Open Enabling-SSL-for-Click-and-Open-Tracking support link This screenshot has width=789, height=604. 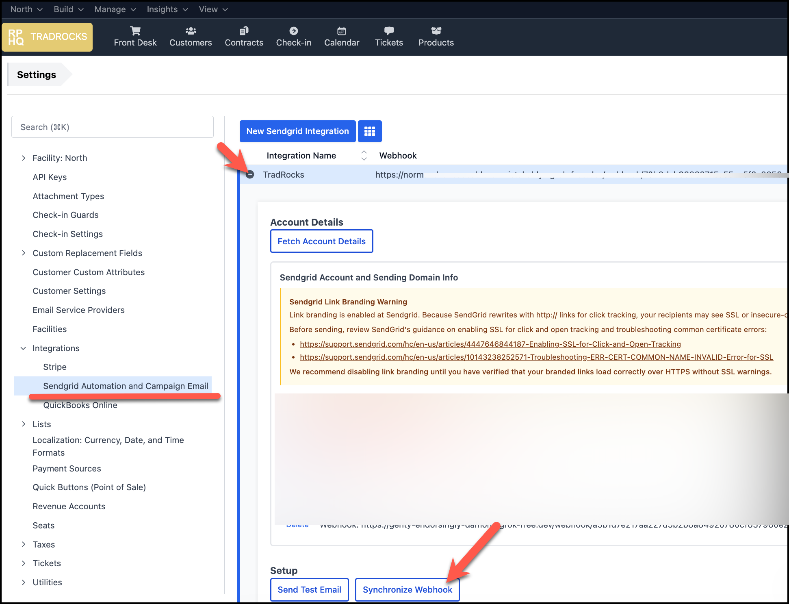point(490,344)
